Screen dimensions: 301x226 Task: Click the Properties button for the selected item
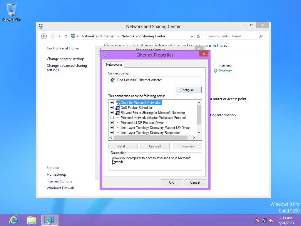[187, 146]
